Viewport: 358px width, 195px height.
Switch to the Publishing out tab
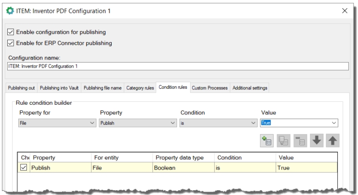tap(21, 88)
